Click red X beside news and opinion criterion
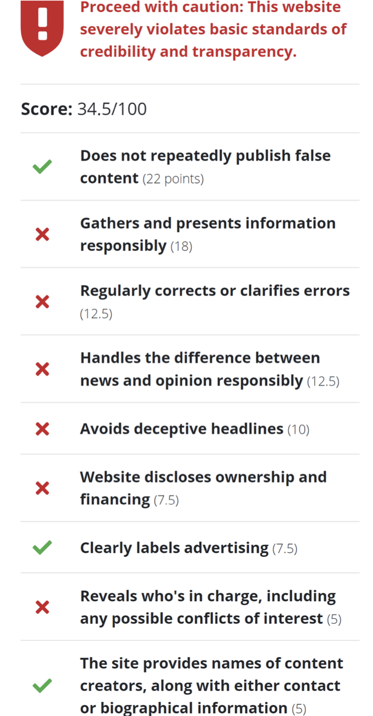 pyautogui.click(x=42, y=369)
